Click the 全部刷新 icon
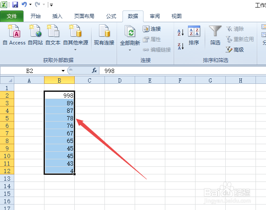This screenshot has height=210, width=266. tap(130, 31)
